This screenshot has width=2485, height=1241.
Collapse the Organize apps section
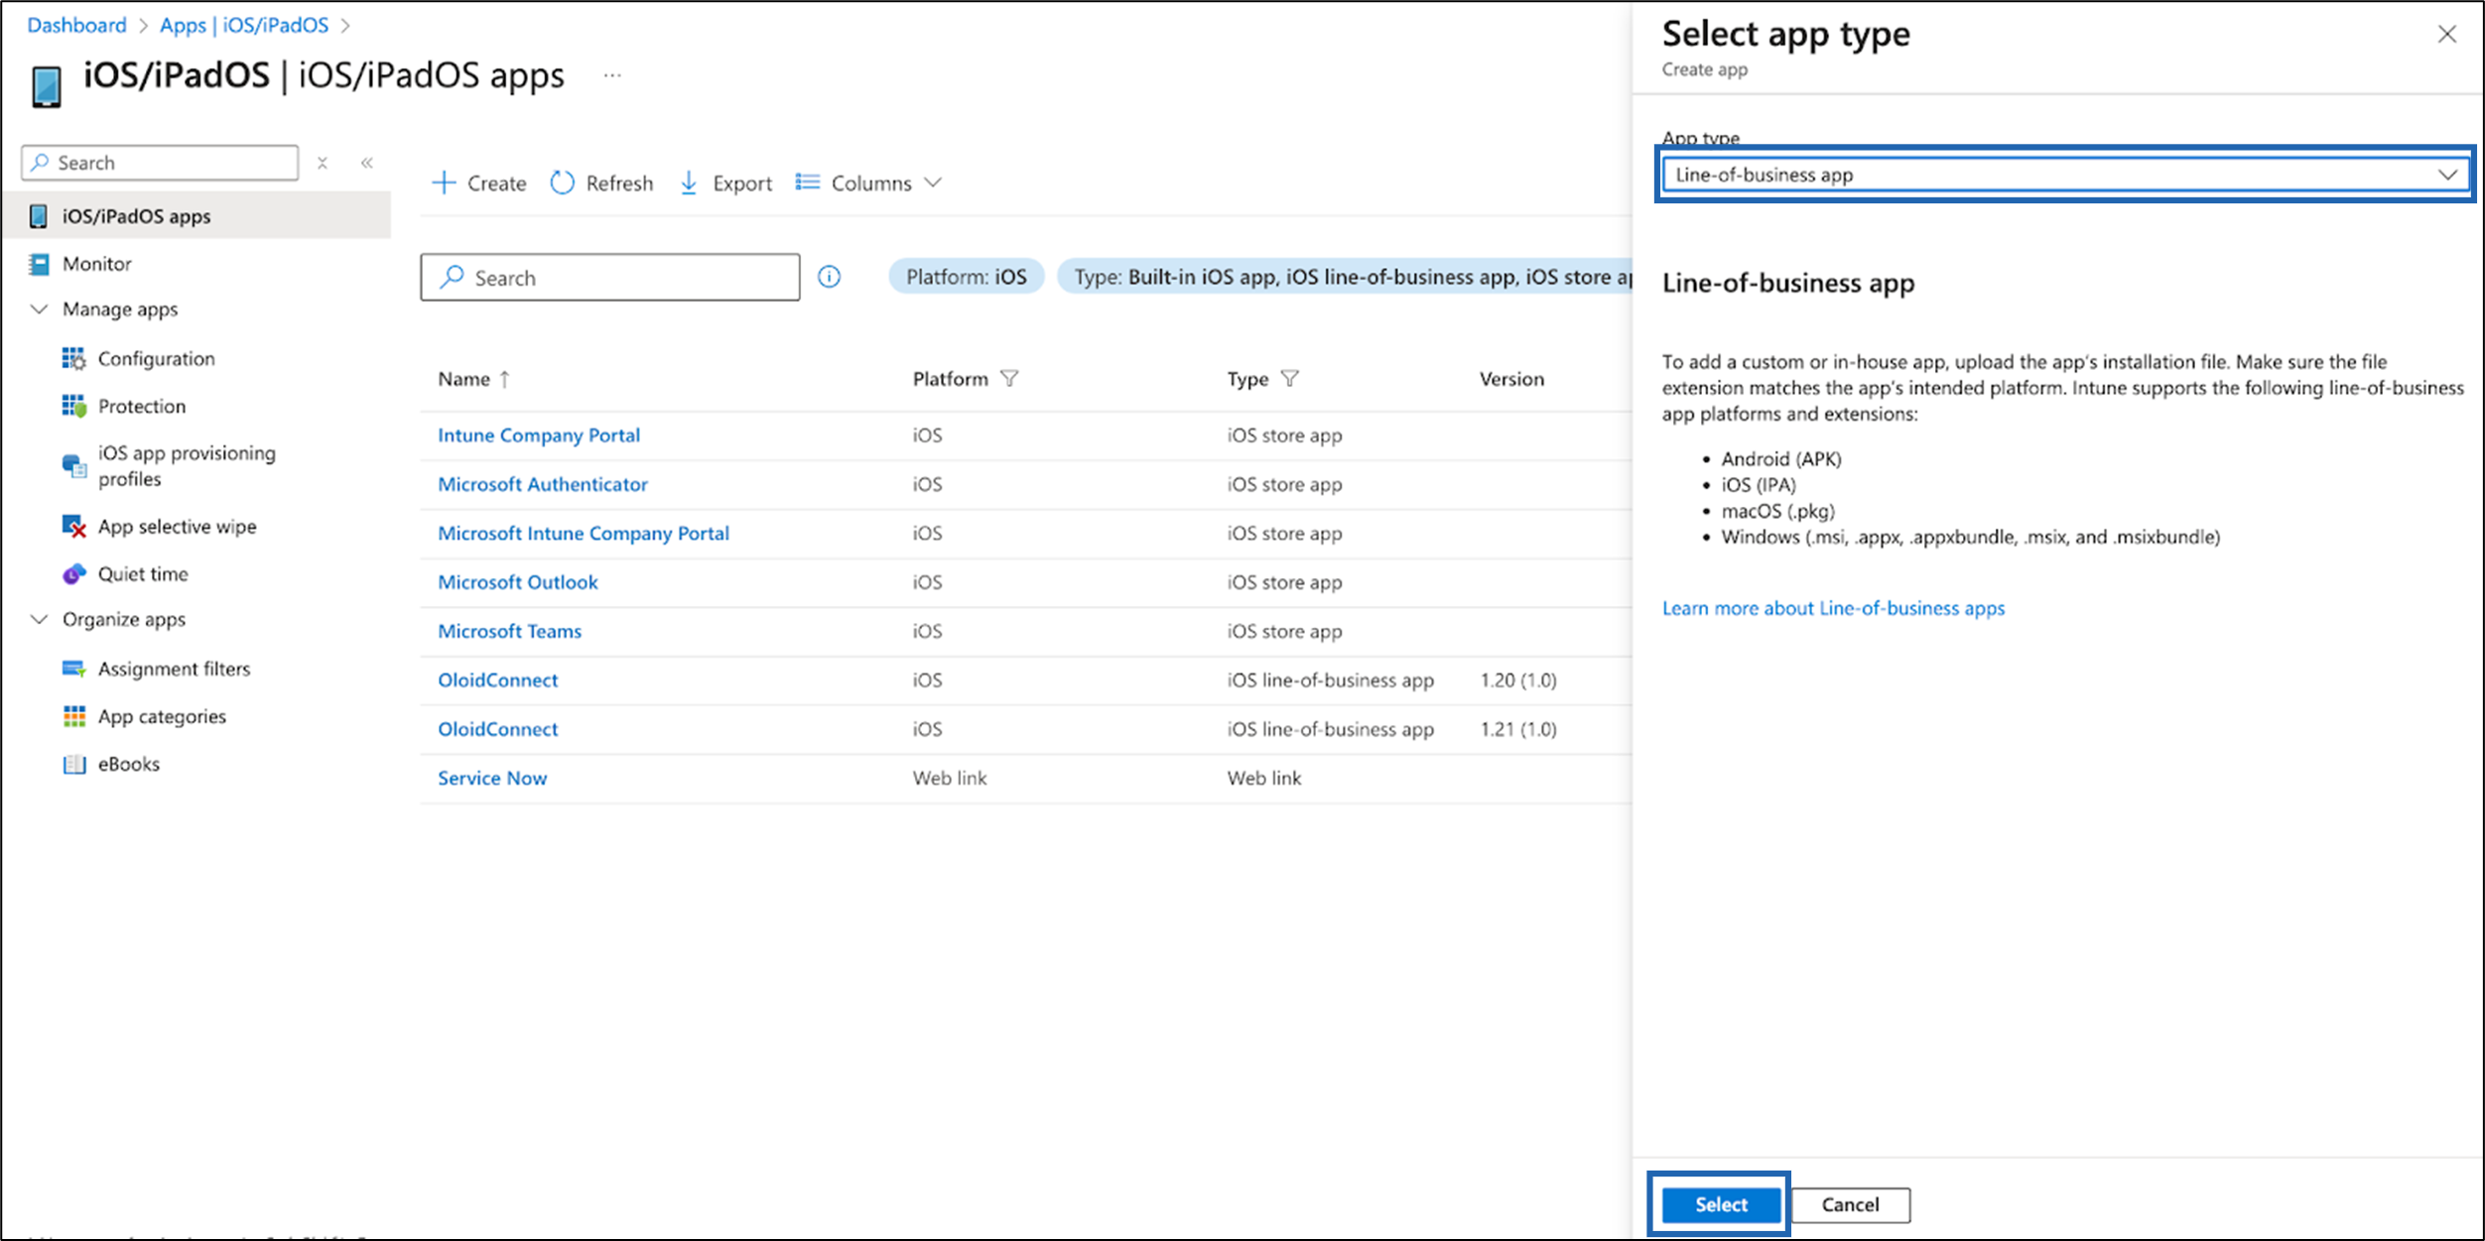pyautogui.click(x=39, y=619)
